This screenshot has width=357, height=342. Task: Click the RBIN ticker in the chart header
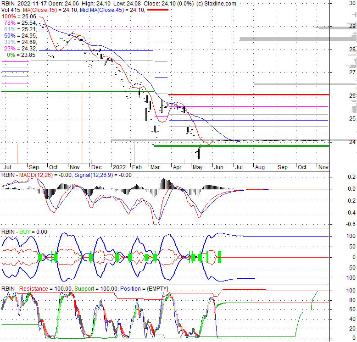8,4
